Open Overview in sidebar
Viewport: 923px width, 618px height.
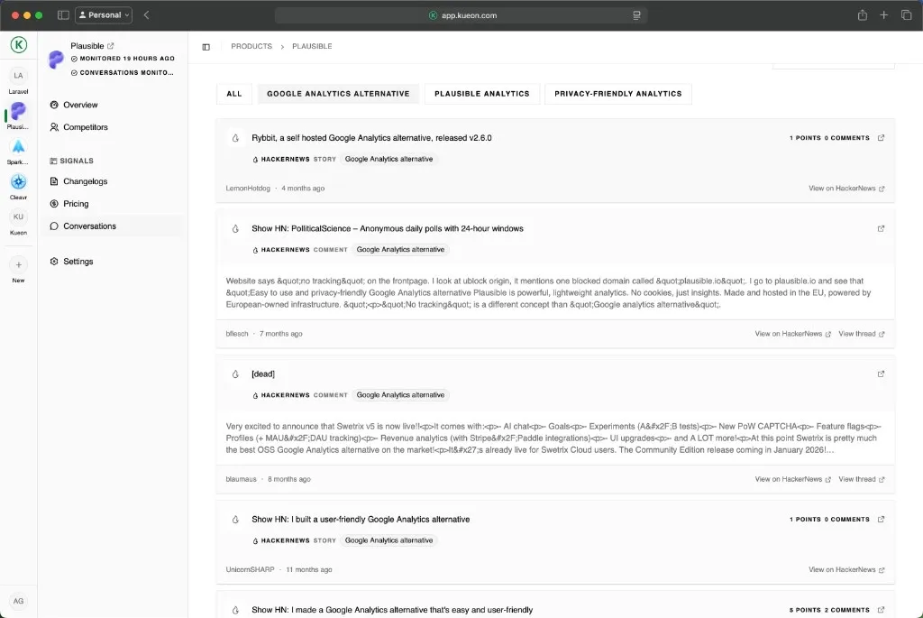click(80, 105)
